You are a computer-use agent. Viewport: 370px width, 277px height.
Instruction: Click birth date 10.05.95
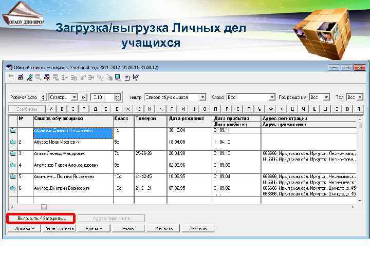coord(177,176)
